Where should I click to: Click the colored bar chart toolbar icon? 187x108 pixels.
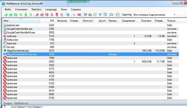click(90, 15)
